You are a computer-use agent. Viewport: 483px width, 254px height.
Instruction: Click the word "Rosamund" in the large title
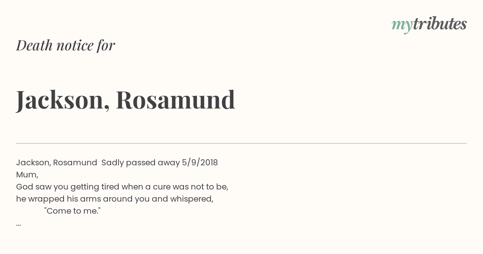175,100
